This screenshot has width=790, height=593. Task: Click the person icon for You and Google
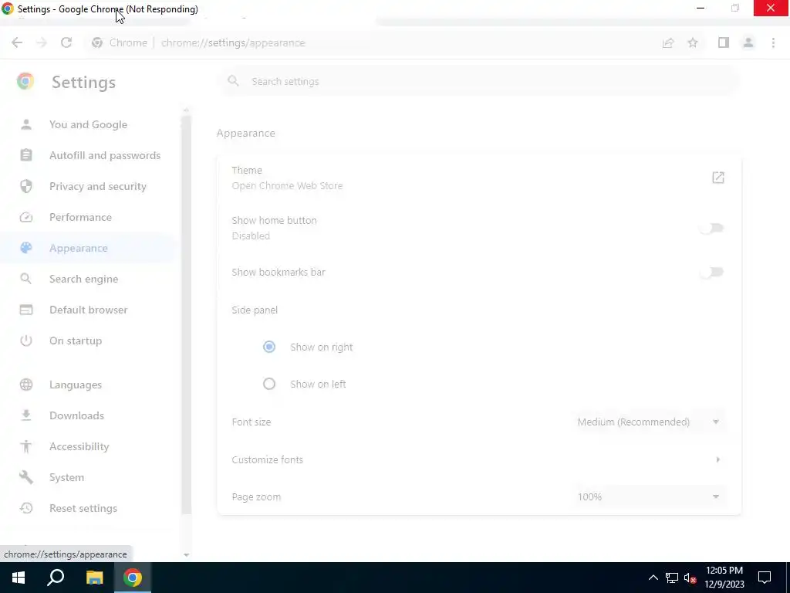click(x=26, y=124)
